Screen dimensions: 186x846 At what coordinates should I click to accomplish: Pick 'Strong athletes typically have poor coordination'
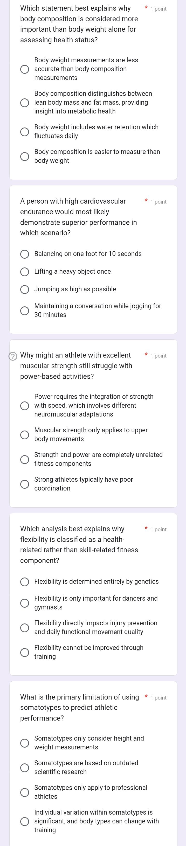tap(24, 484)
